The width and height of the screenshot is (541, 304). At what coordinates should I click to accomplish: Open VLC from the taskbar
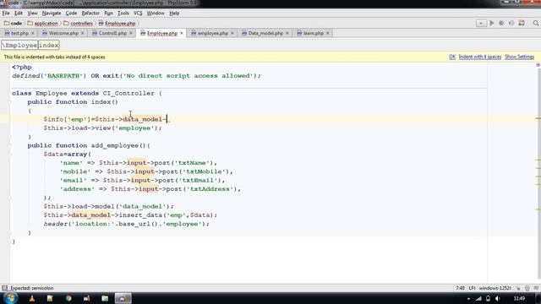pos(32,298)
